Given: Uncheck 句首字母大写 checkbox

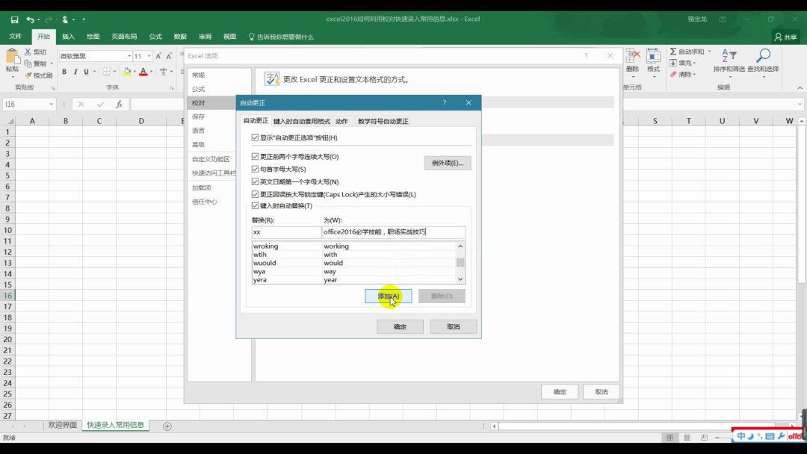Looking at the screenshot, I should coord(256,170).
